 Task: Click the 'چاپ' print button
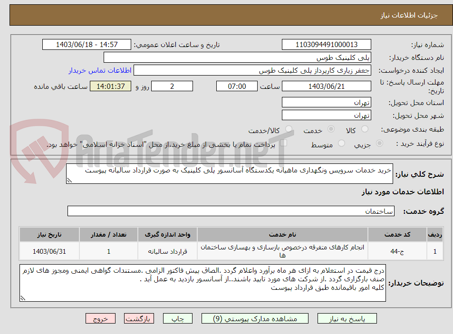[178, 319]
